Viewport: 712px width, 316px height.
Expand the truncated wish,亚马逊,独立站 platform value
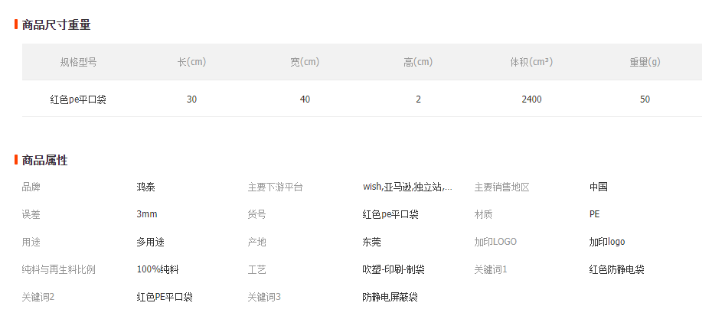coord(407,187)
